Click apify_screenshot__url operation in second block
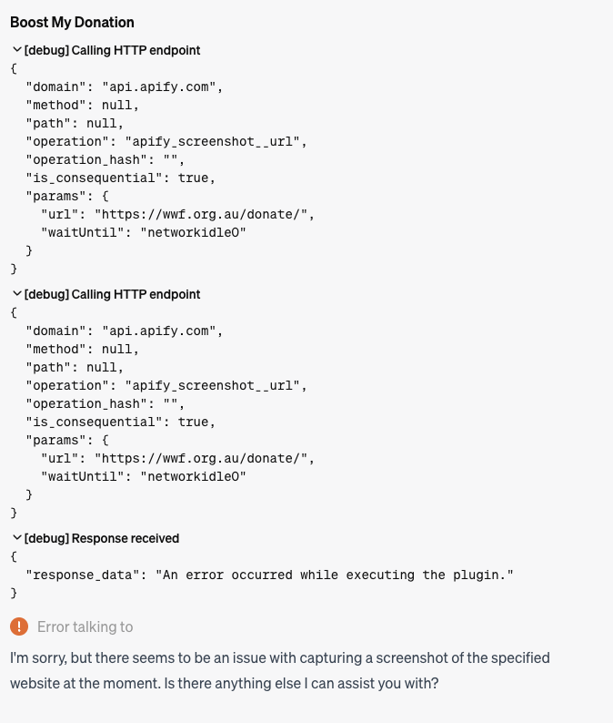Screen dimensions: 613x723 [213, 385]
